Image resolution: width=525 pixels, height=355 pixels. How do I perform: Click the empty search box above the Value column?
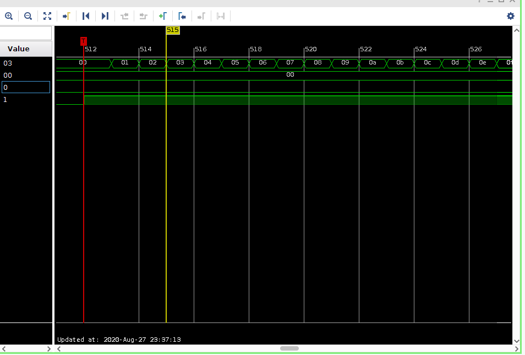tap(25, 33)
